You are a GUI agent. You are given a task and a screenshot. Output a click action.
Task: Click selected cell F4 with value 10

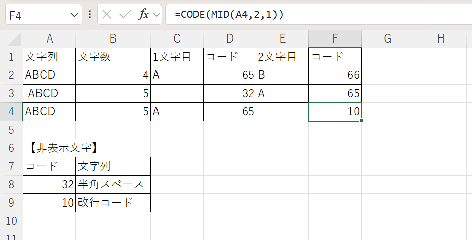tap(335, 112)
